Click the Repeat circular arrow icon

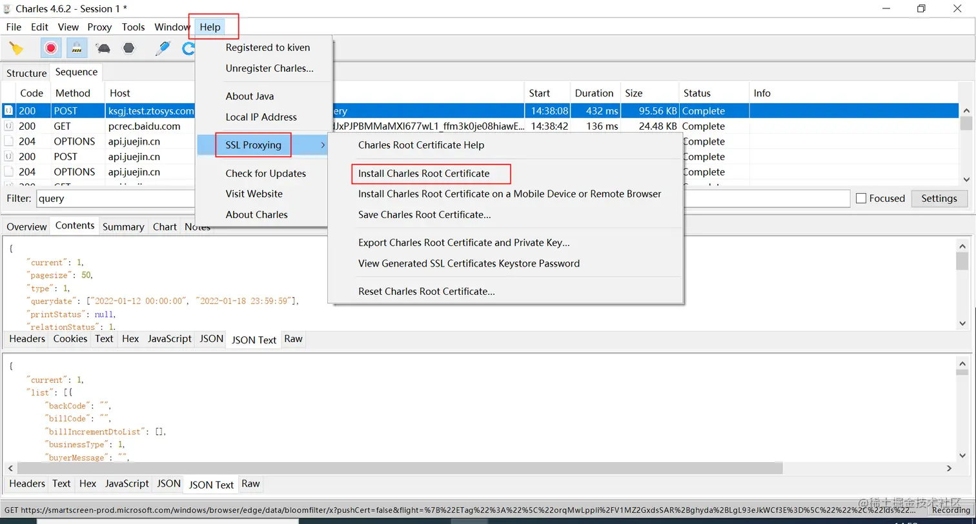click(188, 48)
